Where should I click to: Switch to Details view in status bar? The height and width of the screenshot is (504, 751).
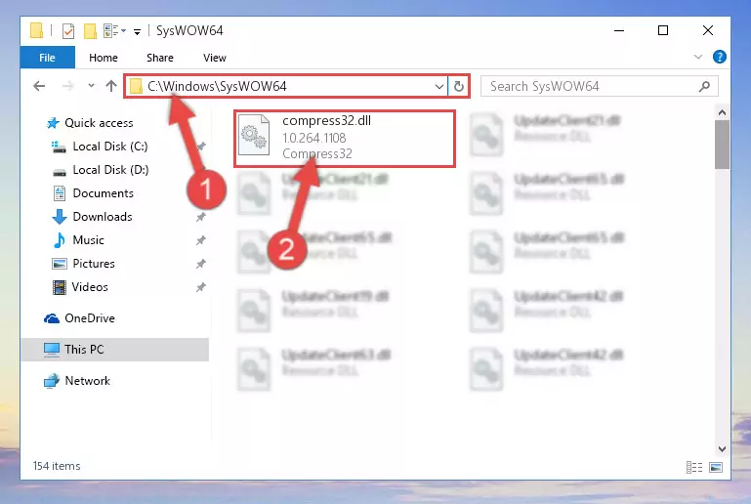pyautogui.click(x=694, y=467)
